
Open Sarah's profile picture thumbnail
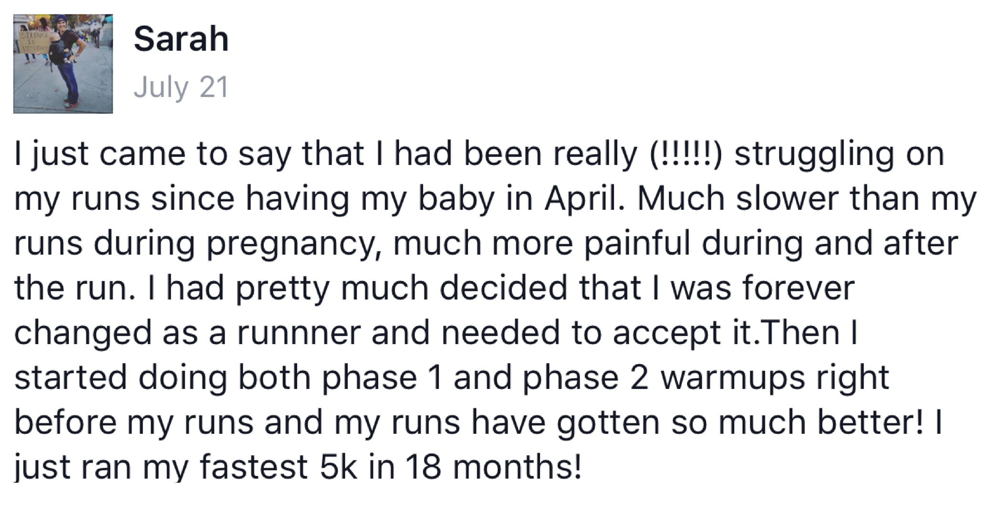tap(63, 64)
